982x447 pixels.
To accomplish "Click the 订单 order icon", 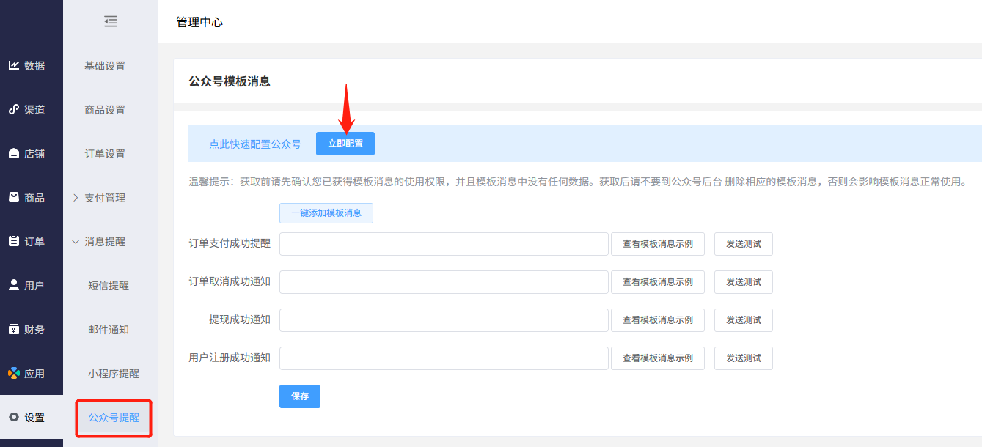I will coord(14,241).
